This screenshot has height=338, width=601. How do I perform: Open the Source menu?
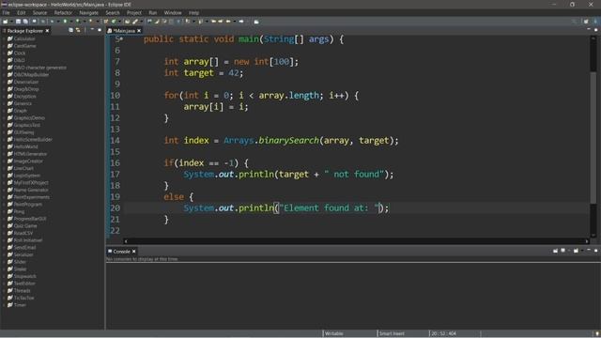(39, 12)
